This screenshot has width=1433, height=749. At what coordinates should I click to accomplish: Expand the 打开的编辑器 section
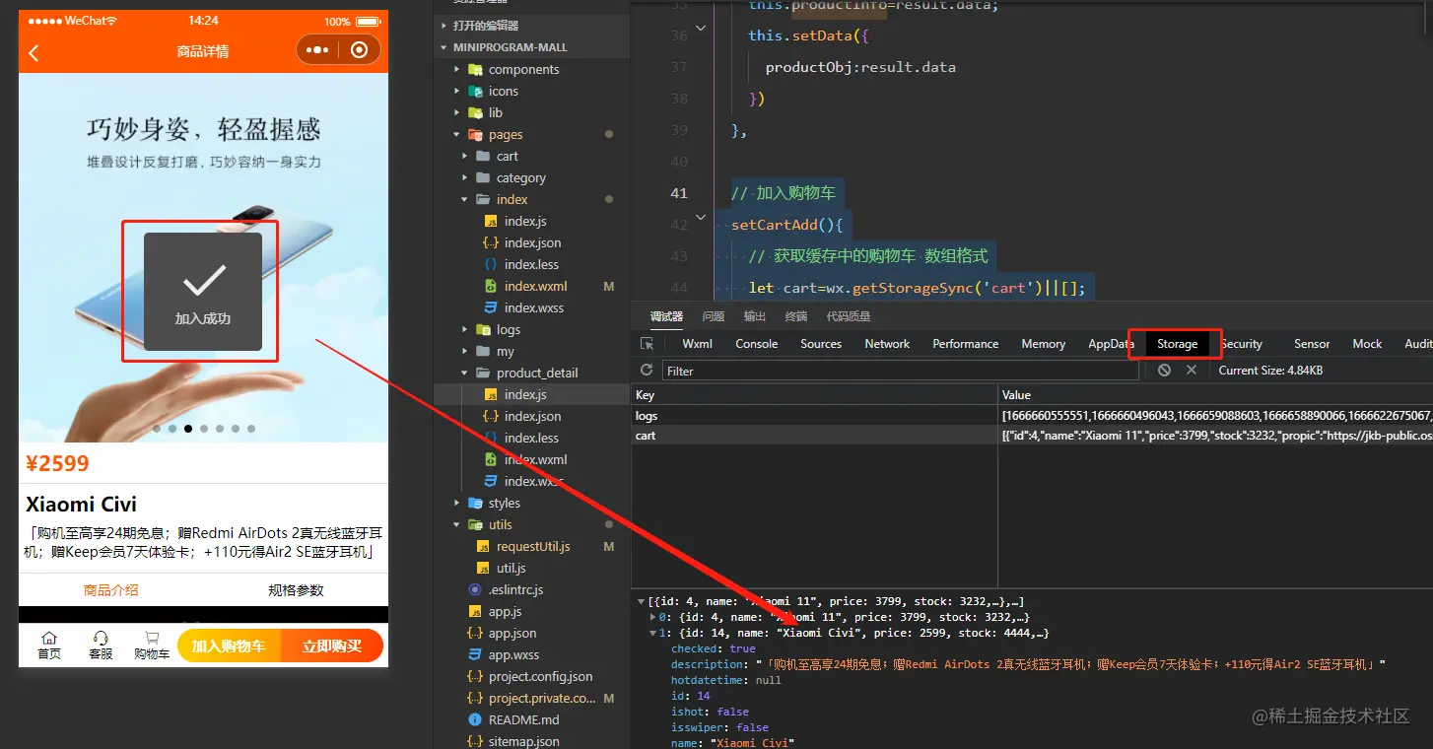click(x=444, y=26)
